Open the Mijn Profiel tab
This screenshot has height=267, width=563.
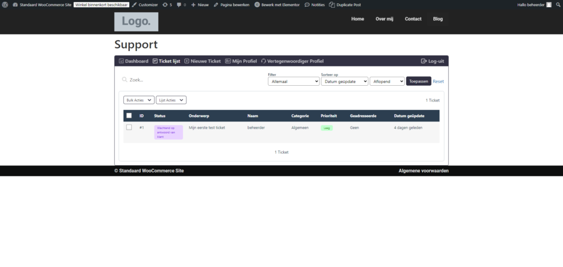(x=241, y=61)
